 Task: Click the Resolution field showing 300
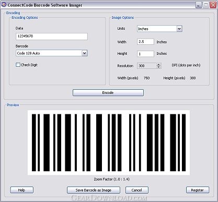pyautogui.click(x=147, y=66)
